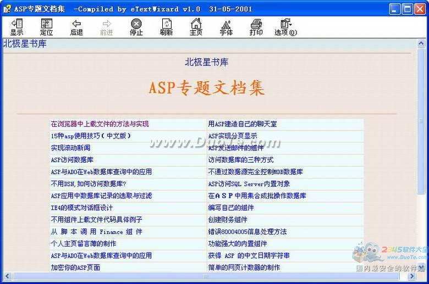This screenshot has height=284, width=429.
Task: Maximize the ASP专题文档集 window
Action: (x=407, y=9)
